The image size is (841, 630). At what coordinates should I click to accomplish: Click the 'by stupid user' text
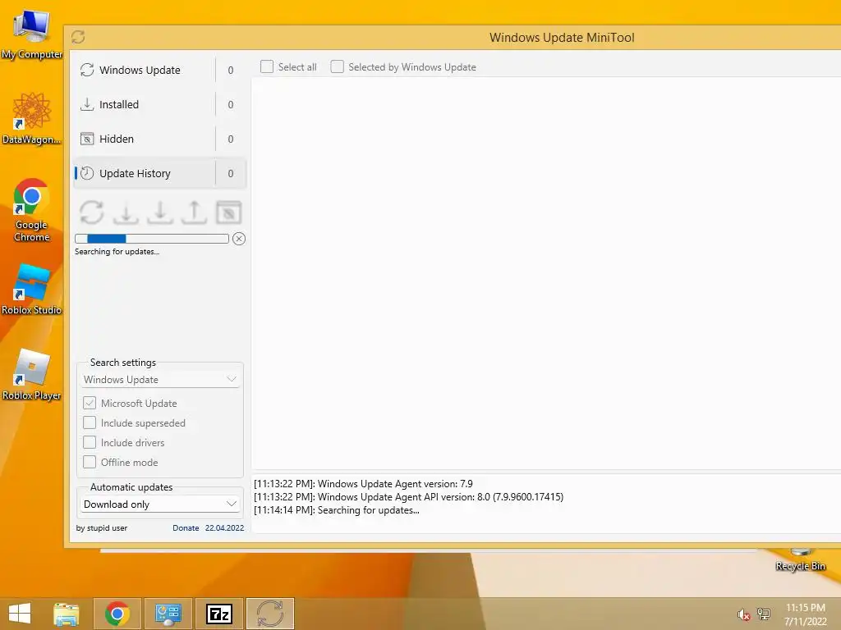101,527
